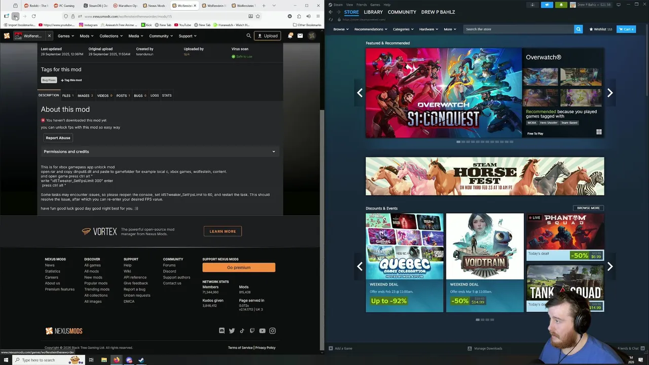Click the Steam store search field
Viewport: 649px width, 365px height.
pyautogui.click(x=519, y=29)
